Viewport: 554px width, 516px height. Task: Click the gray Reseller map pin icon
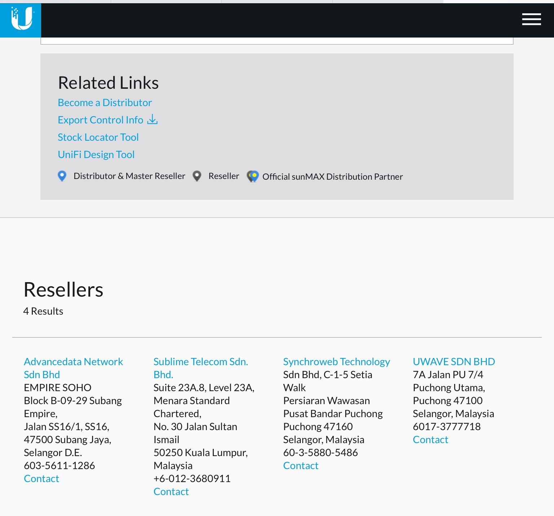point(197,176)
